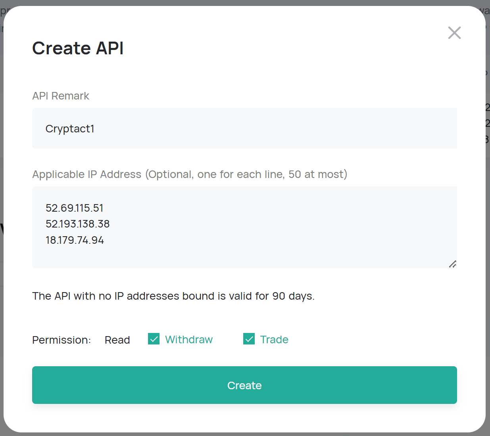Place cursor on IP 52.69.115.51 line

pyautogui.click(x=75, y=208)
